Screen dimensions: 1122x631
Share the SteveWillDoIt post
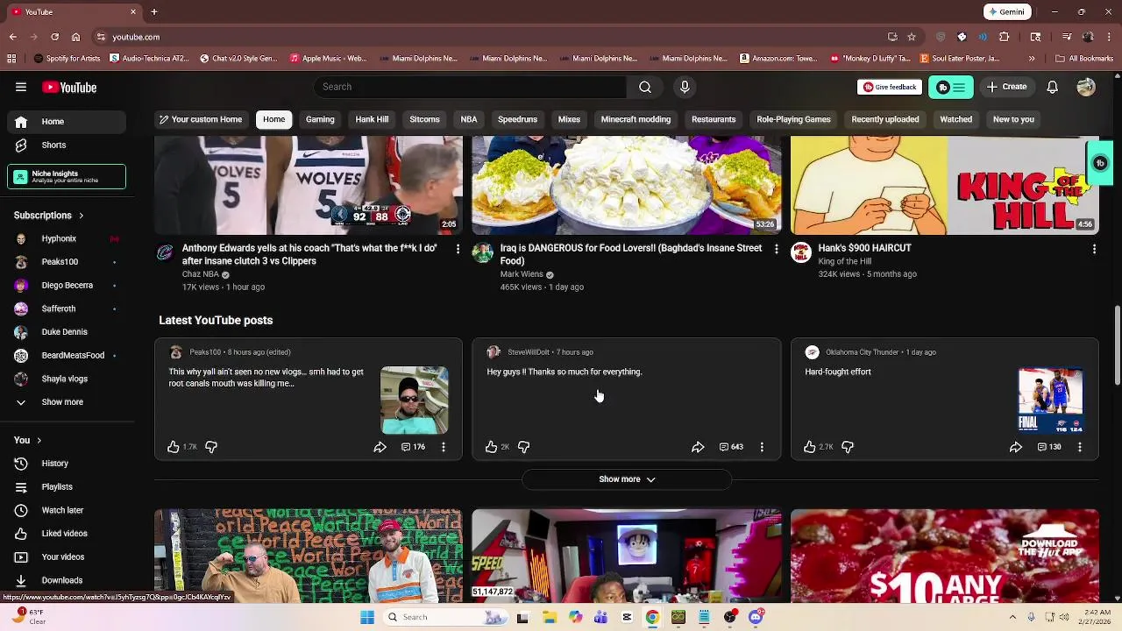(x=698, y=447)
